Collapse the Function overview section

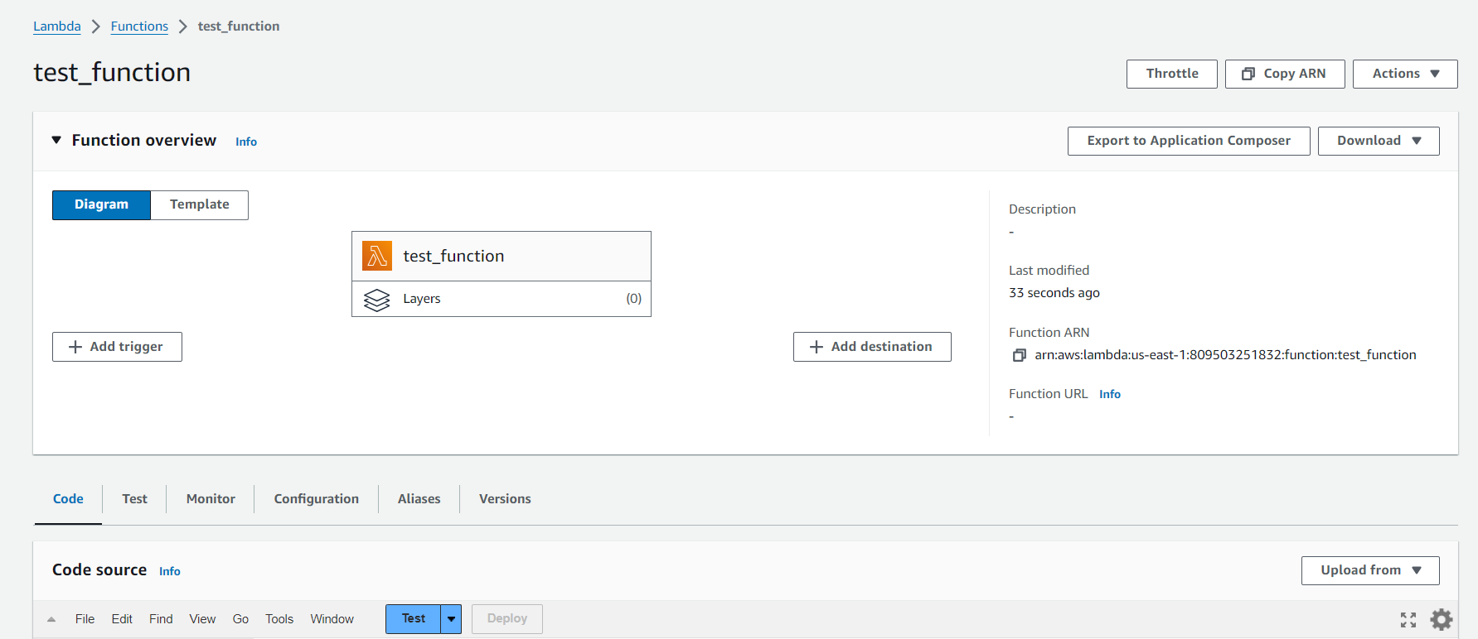coord(56,141)
